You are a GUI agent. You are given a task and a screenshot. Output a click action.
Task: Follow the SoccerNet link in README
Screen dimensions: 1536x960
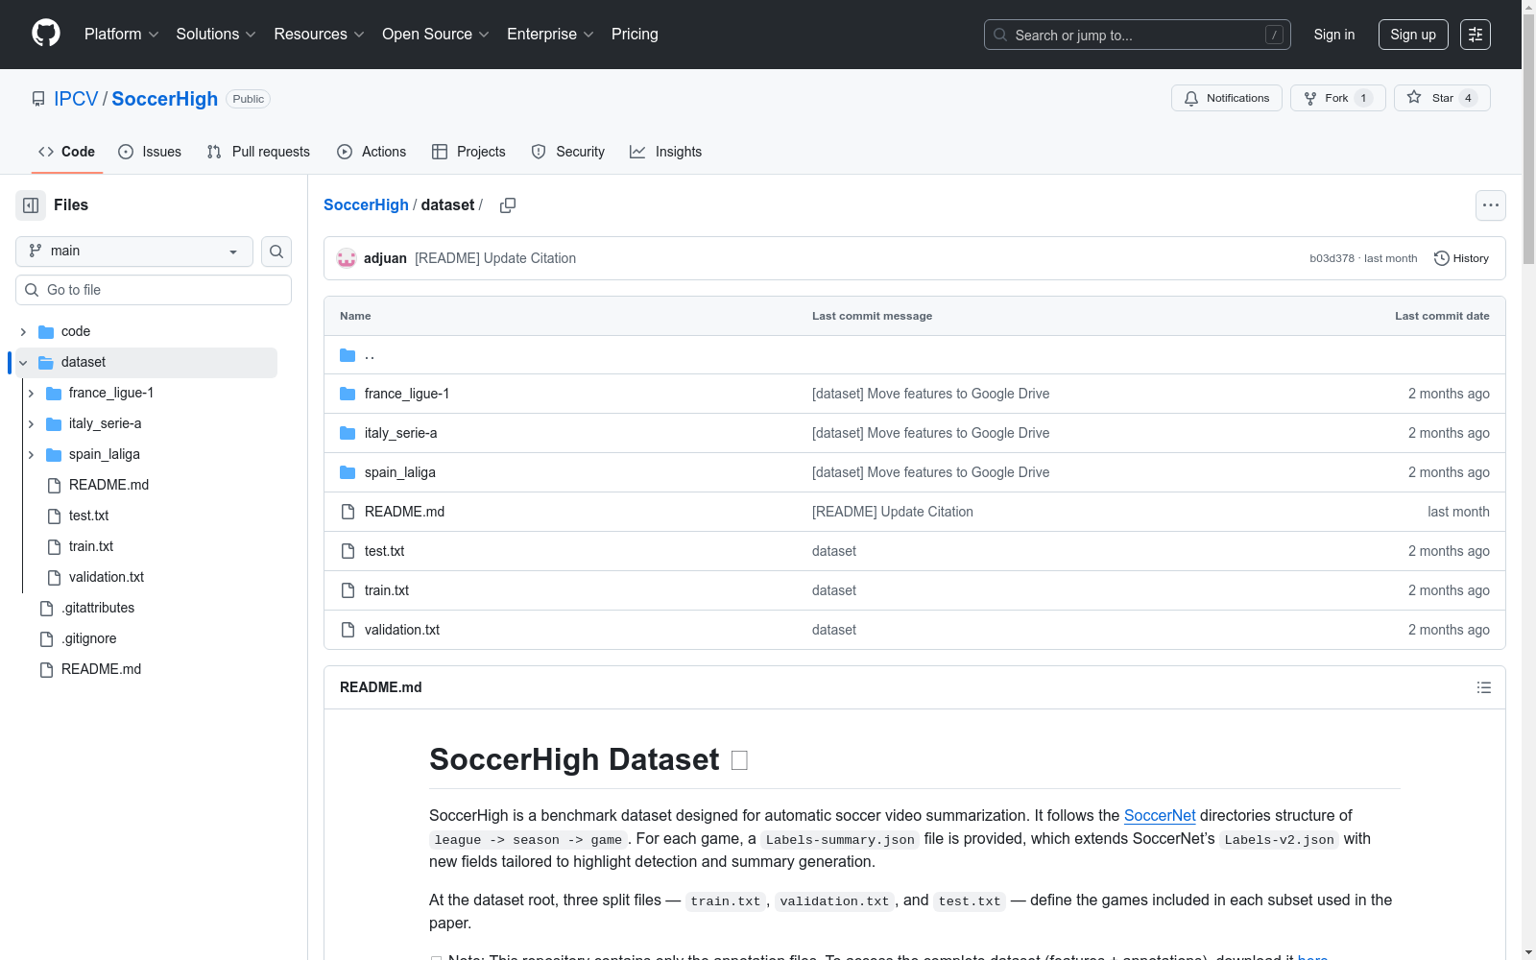(x=1160, y=815)
